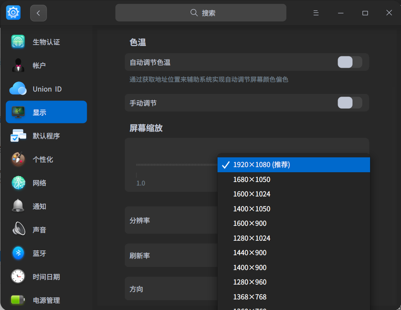Image resolution: width=401 pixels, height=310 pixels.
Task: Select 1600×900 resolution
Action: [293, 223]
